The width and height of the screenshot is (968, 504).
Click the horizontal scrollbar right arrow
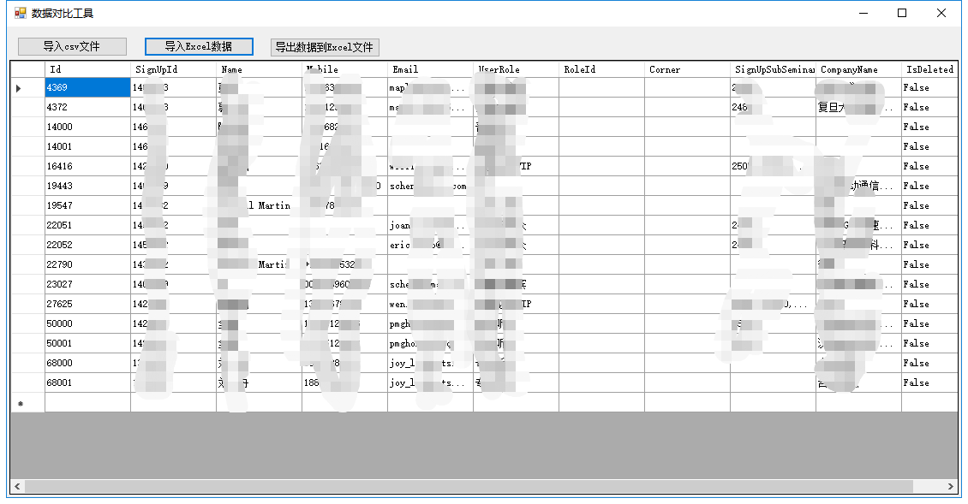(951, 487)
